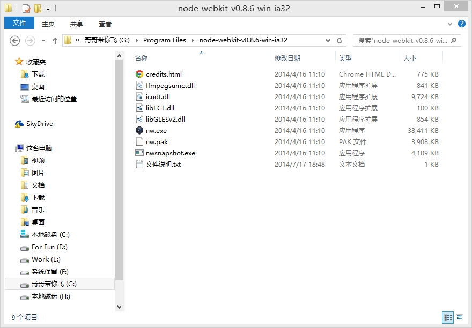This screenshot has width=472, height=328.
Task: Expand the ribbon with chevron
Action: pyautogui.click(x=450, y=24)
